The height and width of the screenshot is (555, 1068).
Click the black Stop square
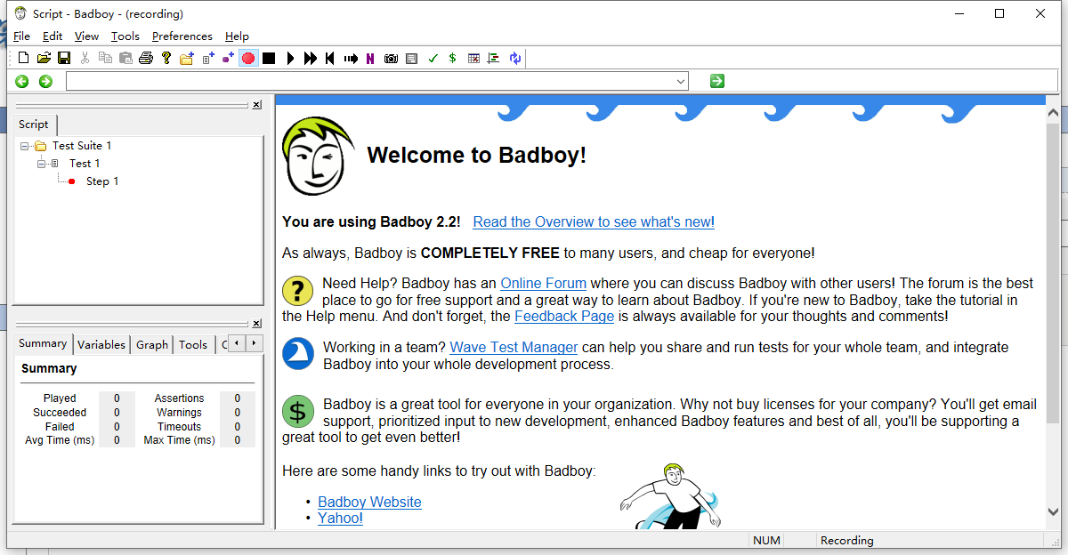point(269,58)
